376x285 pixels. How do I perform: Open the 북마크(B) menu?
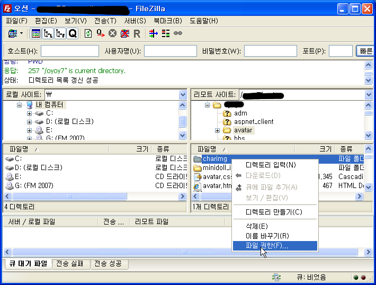tap(168, 21)
